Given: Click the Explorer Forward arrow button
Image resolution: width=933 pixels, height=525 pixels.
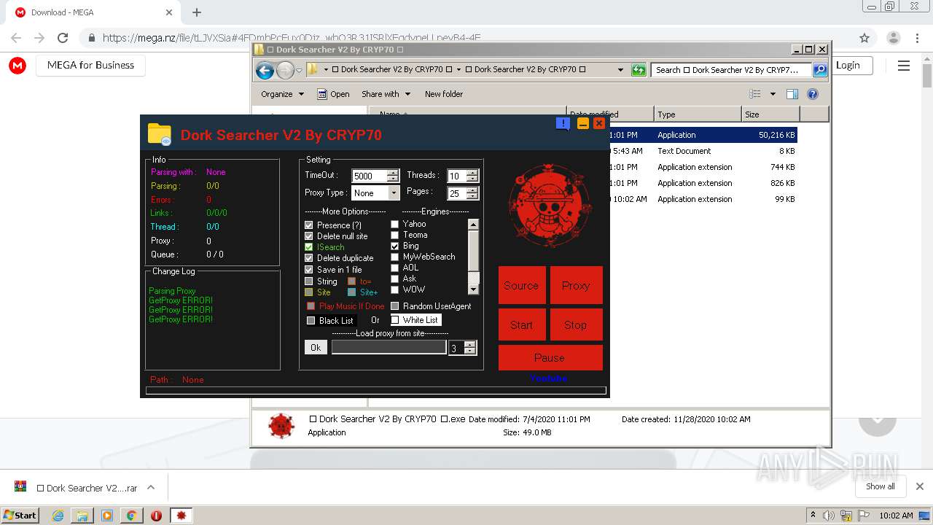Looking at the screenshot, I should (285, 70).
